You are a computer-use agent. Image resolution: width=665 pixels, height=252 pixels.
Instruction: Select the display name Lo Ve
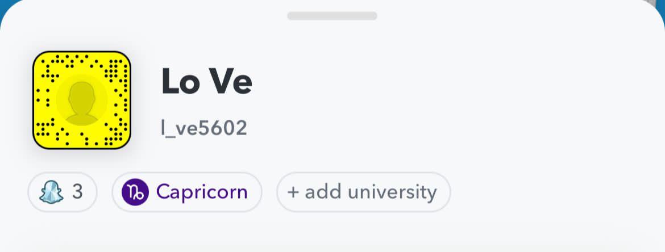tap(207, 82)
